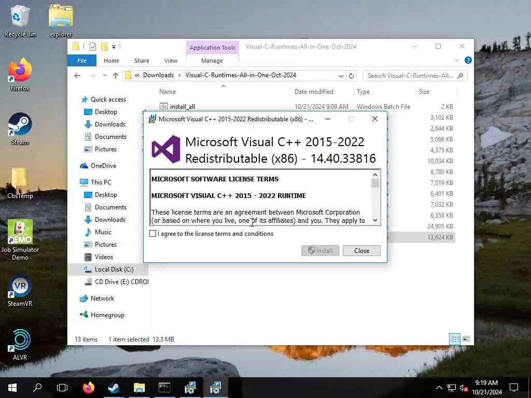Launch Firefox from desktop shortcut
531x398 pixels.
[x=20, y=75]
